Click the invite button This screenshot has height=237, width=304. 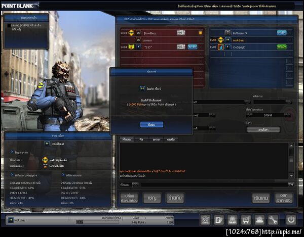152,198
